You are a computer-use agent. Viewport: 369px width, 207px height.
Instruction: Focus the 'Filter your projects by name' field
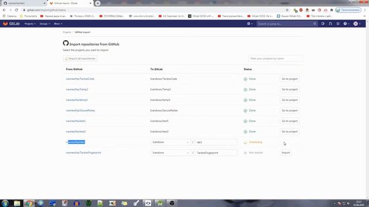pyautogui.click(x=276, y=59)
